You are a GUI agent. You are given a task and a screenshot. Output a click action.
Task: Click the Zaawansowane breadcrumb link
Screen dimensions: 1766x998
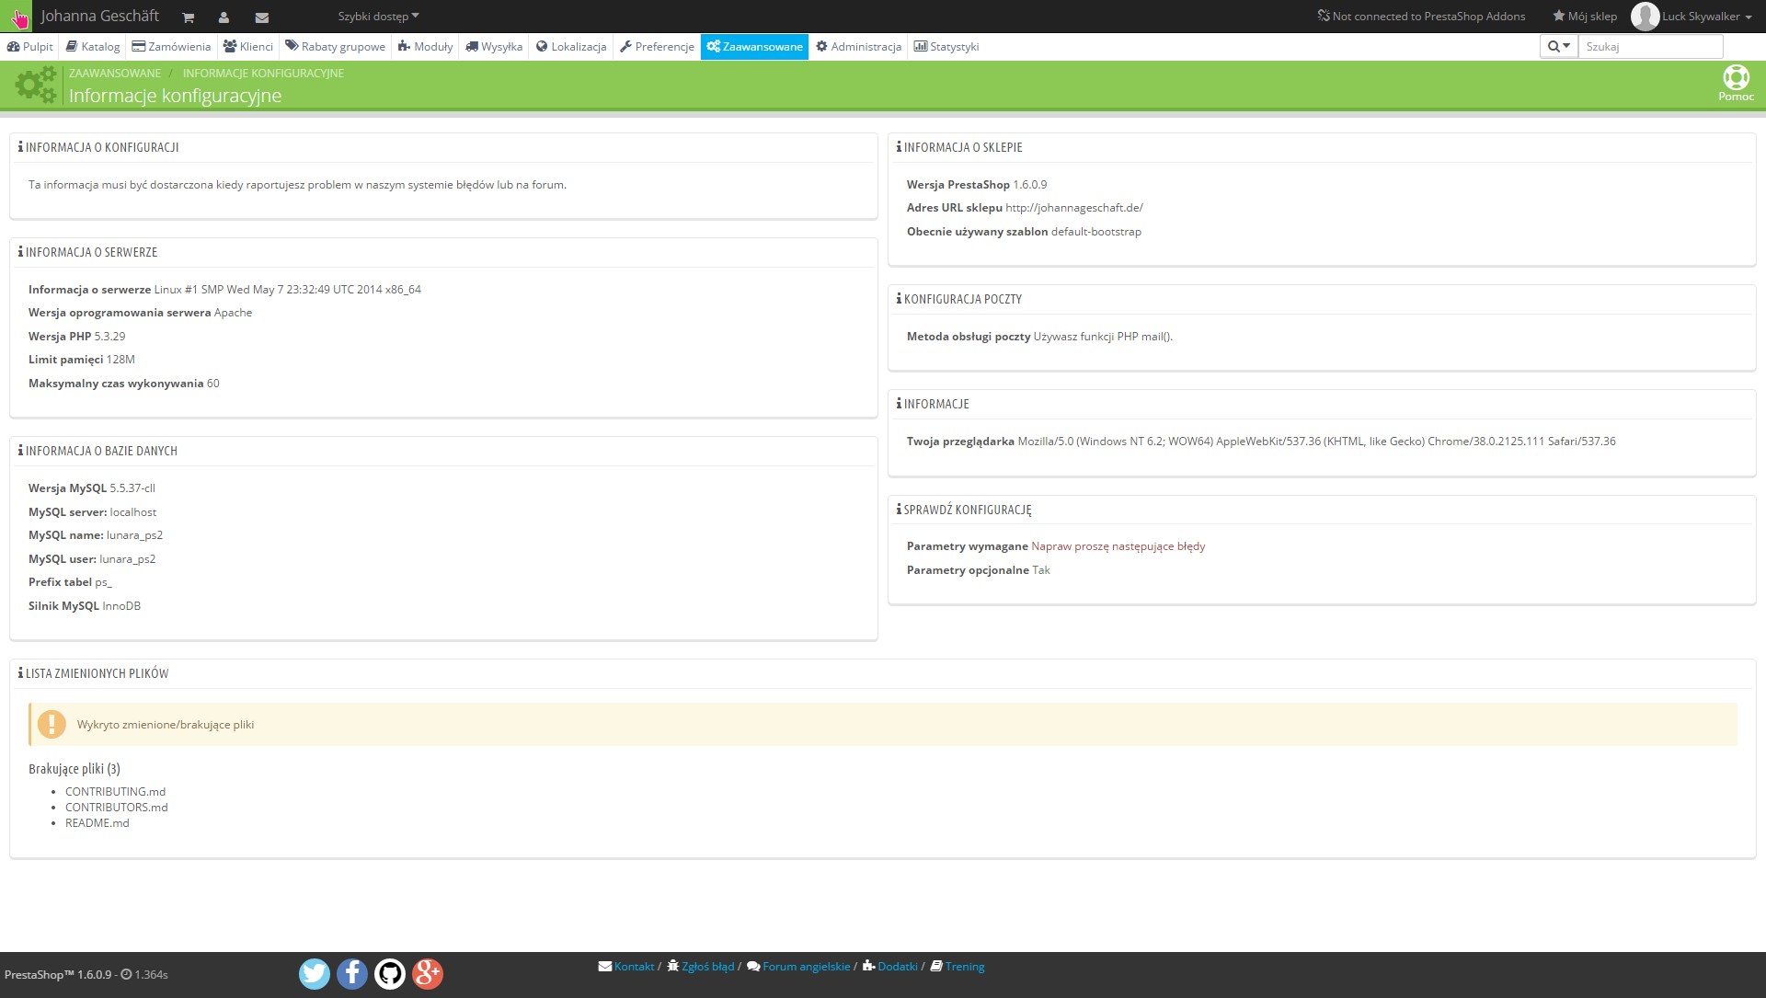[114, 73]
